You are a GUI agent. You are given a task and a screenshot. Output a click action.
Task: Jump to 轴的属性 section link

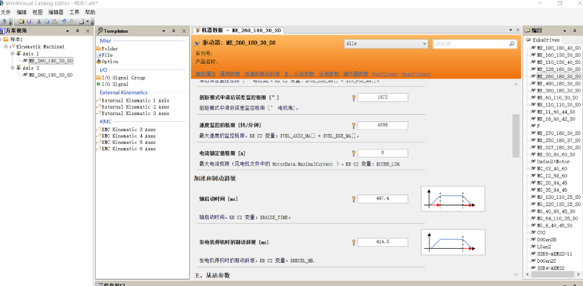click(x=205, y=74)
